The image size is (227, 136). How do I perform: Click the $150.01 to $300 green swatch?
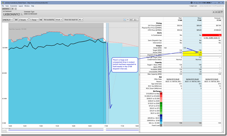click(x=161, y=103)
